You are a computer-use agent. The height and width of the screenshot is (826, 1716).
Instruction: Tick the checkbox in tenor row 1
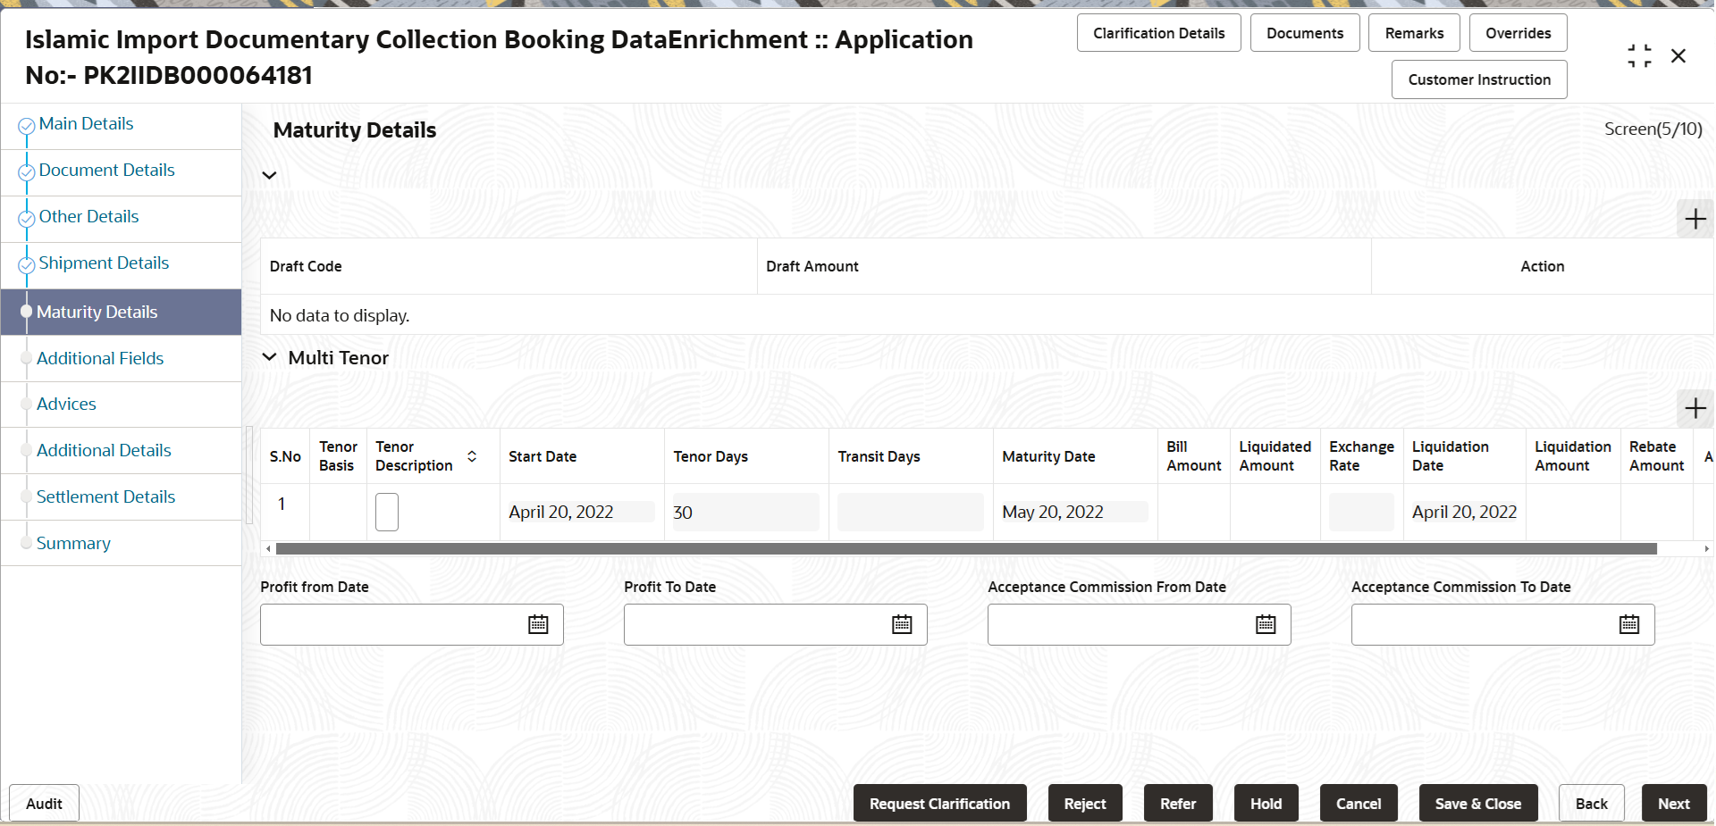pos(387,512)
